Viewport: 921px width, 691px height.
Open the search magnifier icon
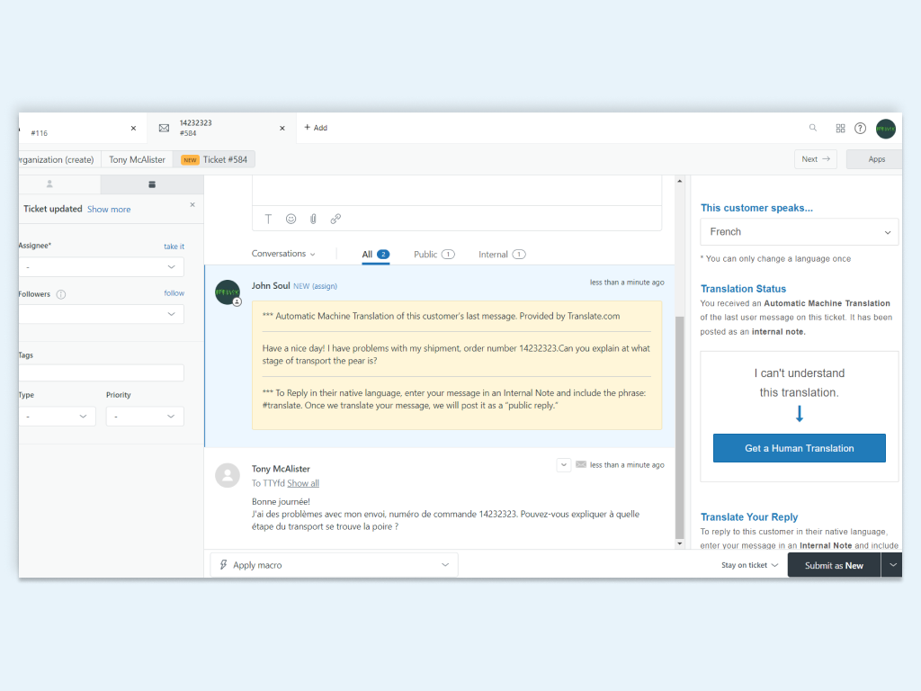(813, 128)
